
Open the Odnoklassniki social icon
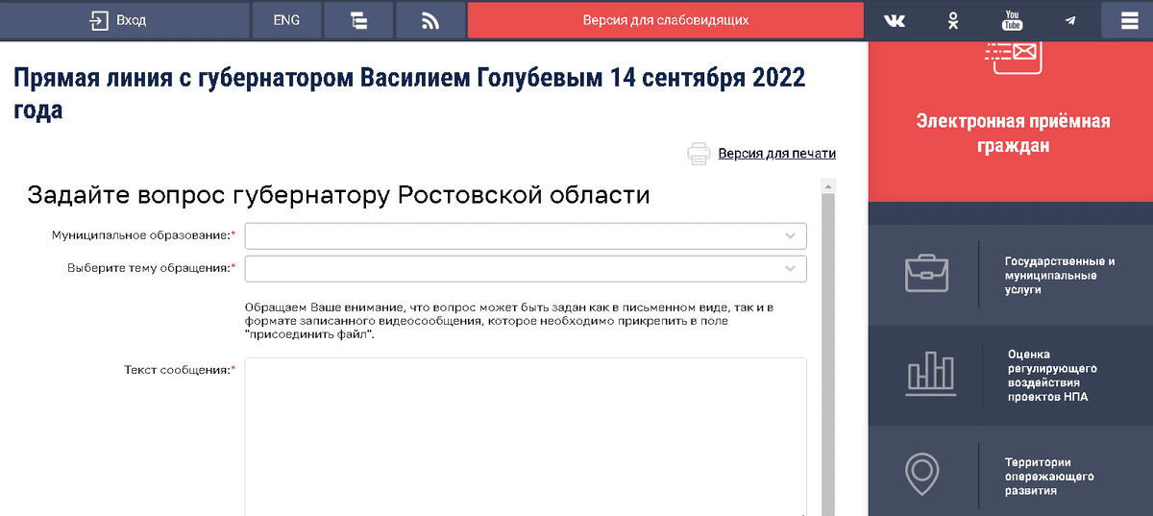(x=953, y=20)
